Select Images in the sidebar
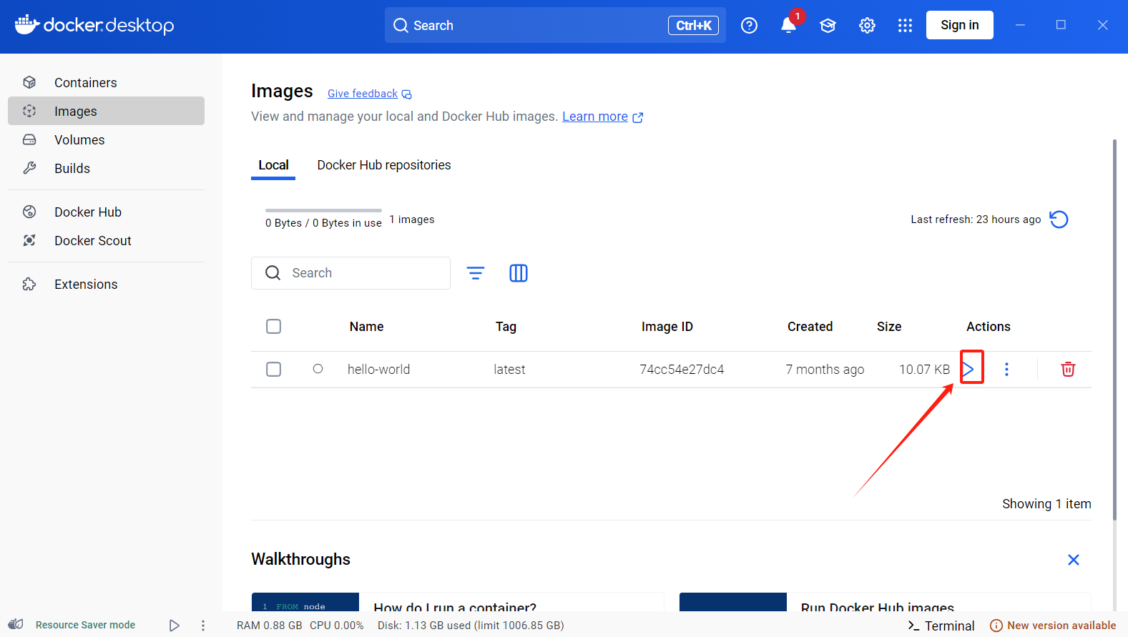 [x=106, y=111]
